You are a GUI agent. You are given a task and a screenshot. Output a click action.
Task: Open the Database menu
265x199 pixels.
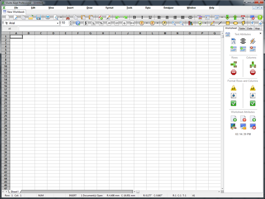[x=169, y=8]
